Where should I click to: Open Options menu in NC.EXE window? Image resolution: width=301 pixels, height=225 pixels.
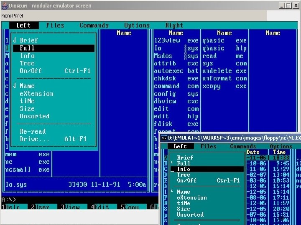[281, 146]
